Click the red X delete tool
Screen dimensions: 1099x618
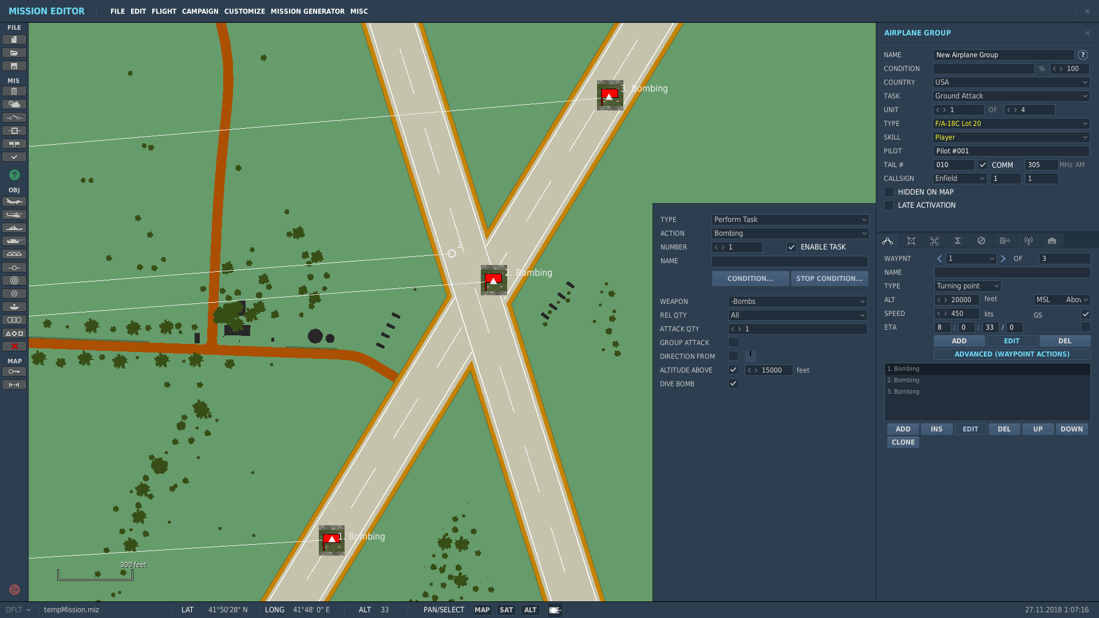(x=14, y=346)
